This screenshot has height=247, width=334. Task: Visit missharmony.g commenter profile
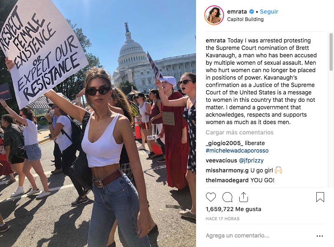point(227,170)
